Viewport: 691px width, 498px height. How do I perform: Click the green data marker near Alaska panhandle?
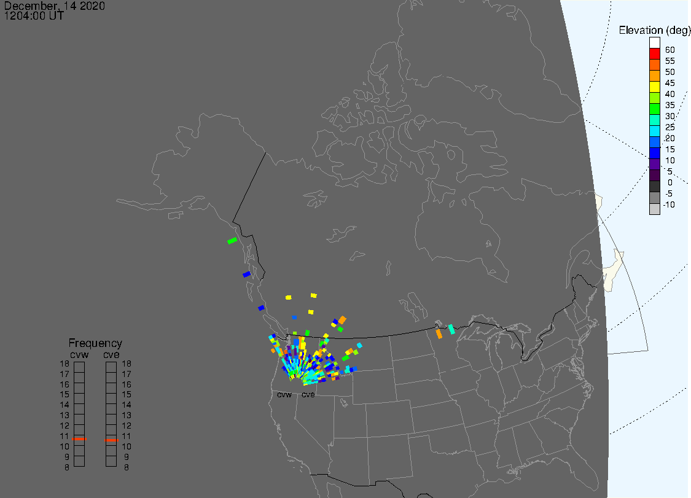232,241
